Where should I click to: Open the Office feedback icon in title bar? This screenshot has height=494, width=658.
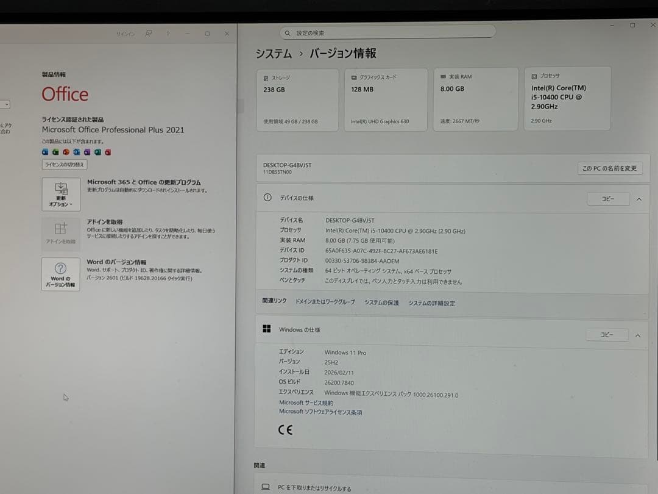click(149, 34)
